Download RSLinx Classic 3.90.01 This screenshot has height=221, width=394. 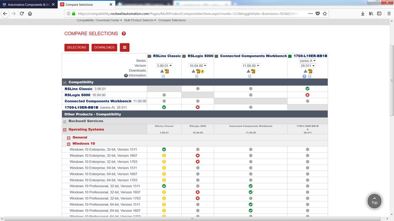click(162, 71)
